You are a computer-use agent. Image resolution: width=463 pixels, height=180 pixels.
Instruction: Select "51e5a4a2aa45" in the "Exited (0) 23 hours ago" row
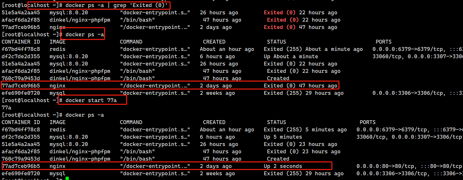tap(21, 144)
